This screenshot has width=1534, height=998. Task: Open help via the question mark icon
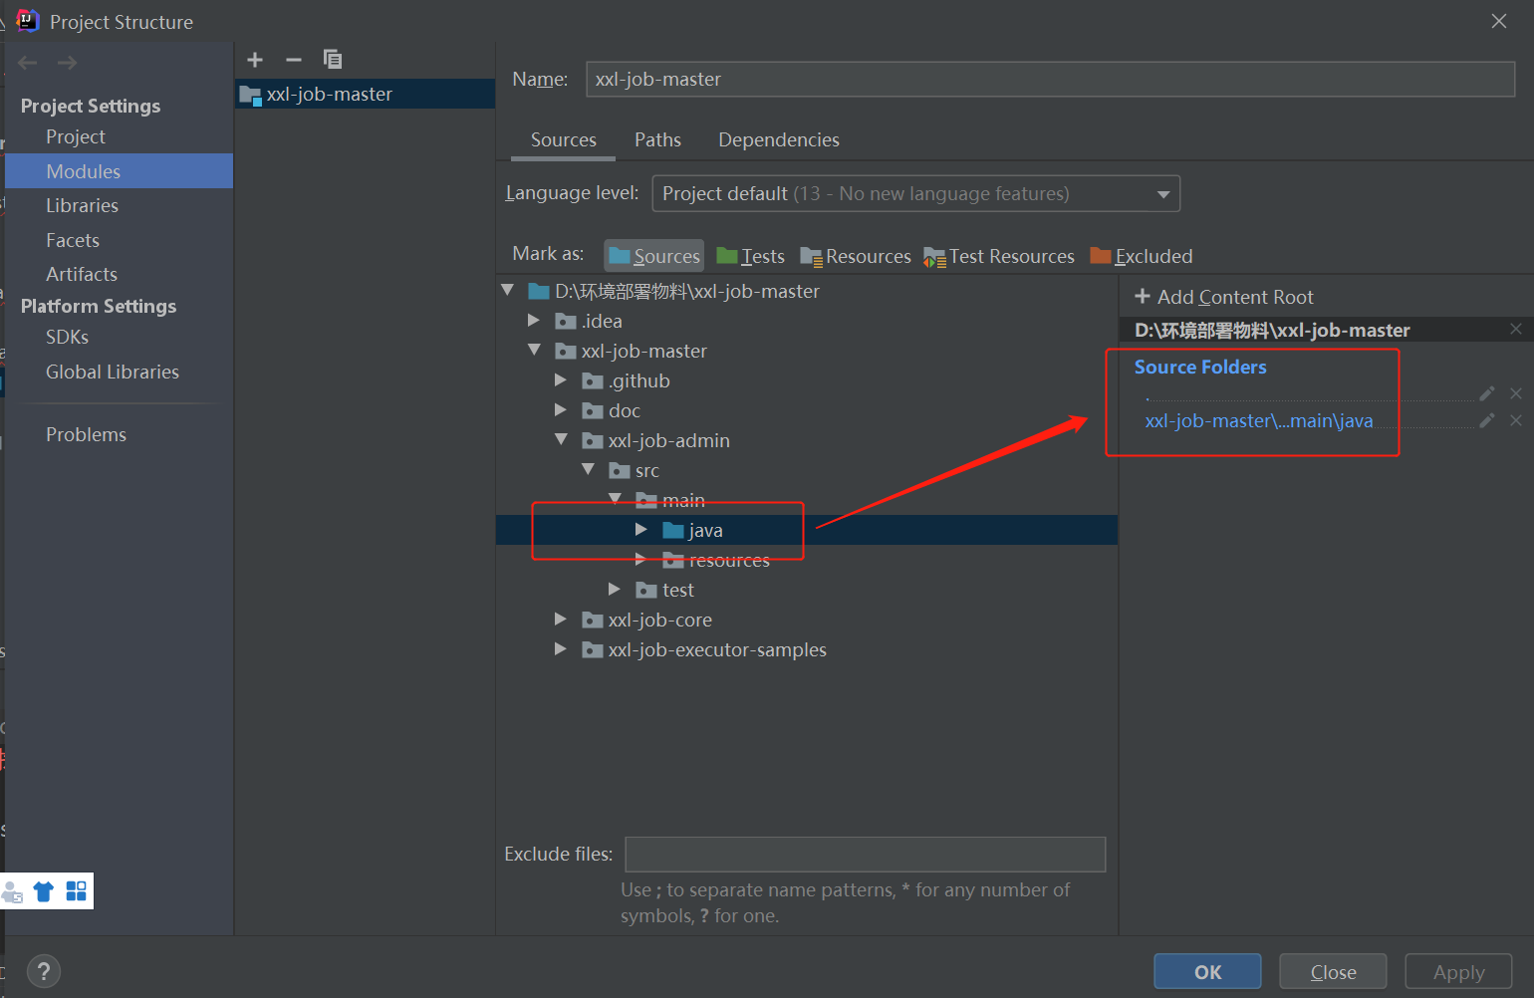click(x=43, y=971)
